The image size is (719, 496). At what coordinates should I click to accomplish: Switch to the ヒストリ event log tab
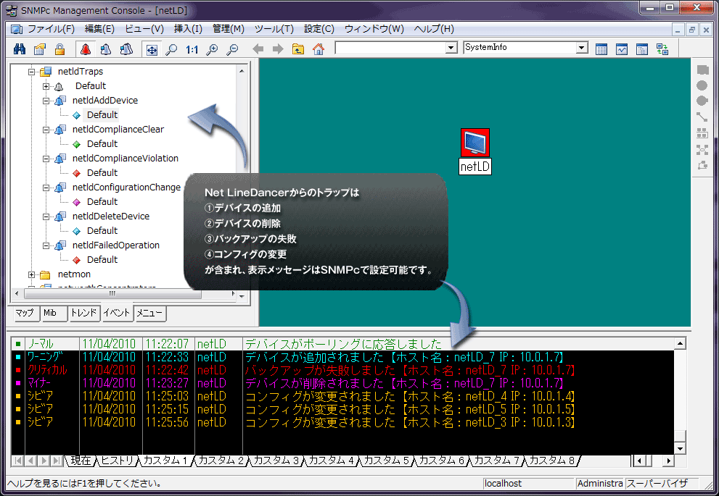click(117, 461)
